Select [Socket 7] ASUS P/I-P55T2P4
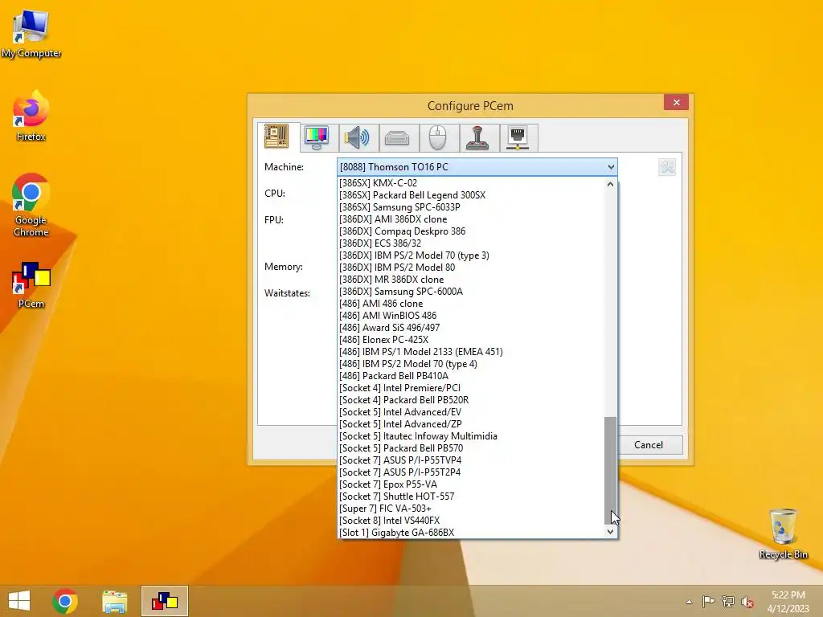Image resolution: width=823 pixels, height=617 pixels. tap(471, 472)
